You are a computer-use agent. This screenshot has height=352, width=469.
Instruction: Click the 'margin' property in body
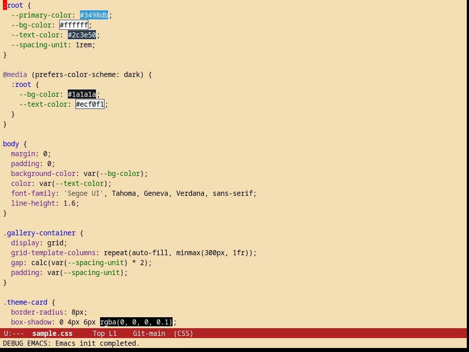pos(23,154)
